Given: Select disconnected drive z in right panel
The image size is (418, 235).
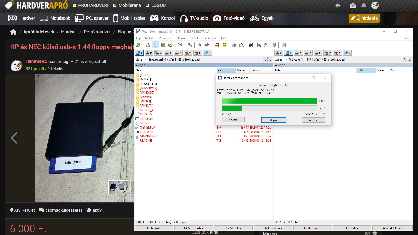Looking at the screenshot, I should click(x=337, y=53).
